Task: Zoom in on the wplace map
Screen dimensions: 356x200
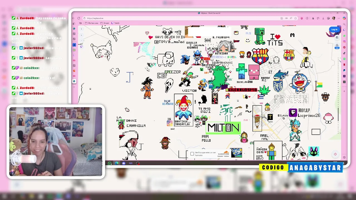Action: tap(81, 35)
